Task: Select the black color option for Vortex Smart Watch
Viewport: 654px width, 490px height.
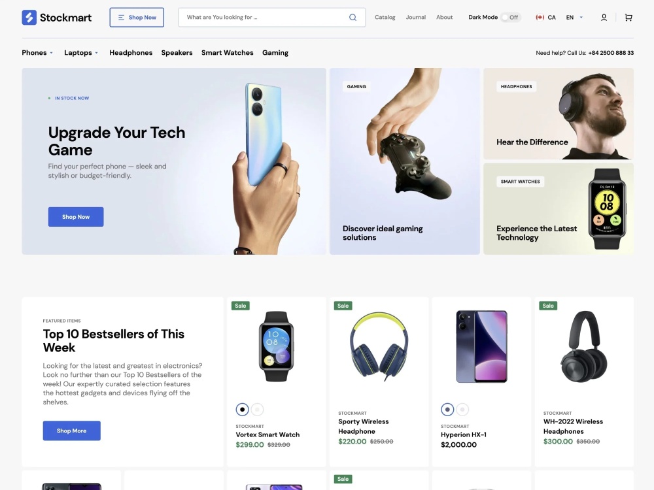Action: point(243,410)
